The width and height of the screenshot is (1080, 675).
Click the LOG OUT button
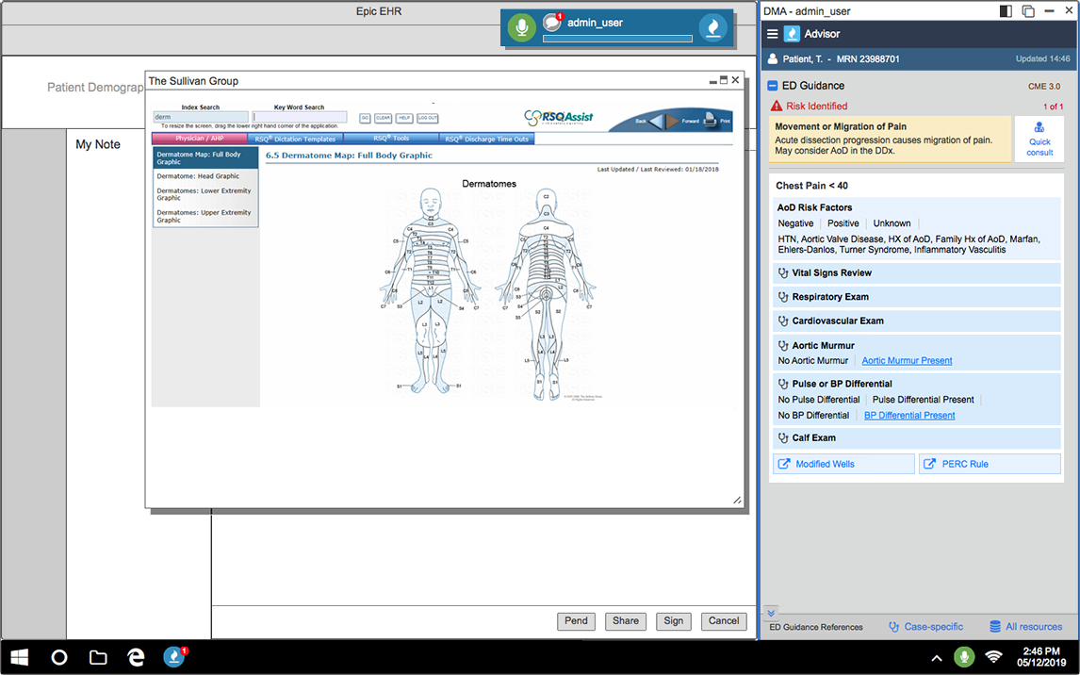tap(427, 118)
